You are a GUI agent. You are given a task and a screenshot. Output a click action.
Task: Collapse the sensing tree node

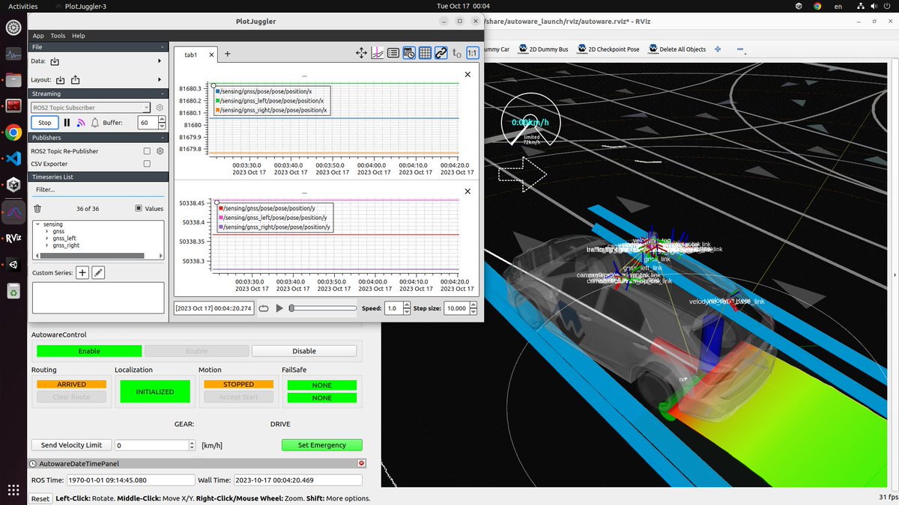tap(37, 224)
